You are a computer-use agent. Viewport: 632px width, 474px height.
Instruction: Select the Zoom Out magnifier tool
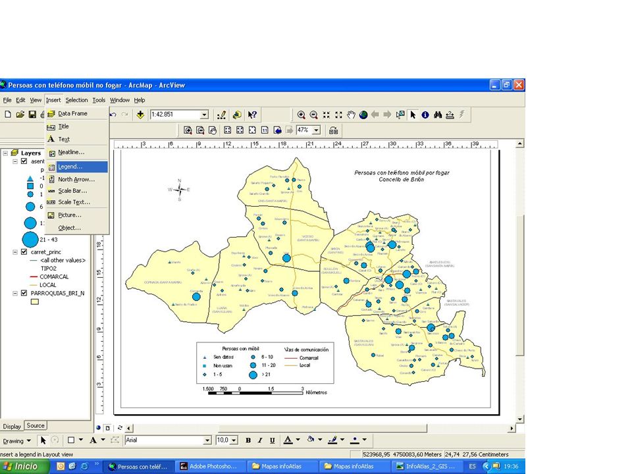tap(313, 115)
